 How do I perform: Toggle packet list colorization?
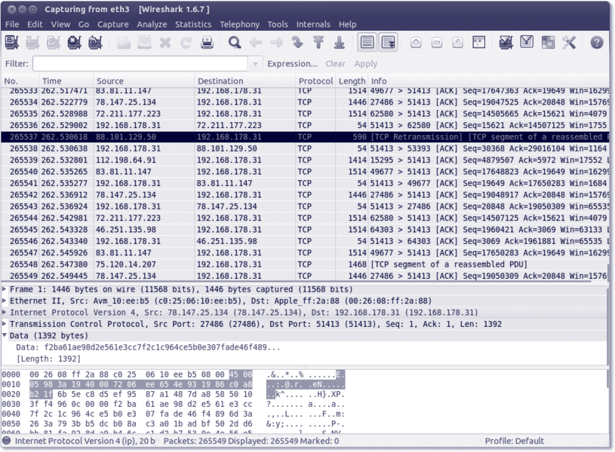tap(367, 43)
